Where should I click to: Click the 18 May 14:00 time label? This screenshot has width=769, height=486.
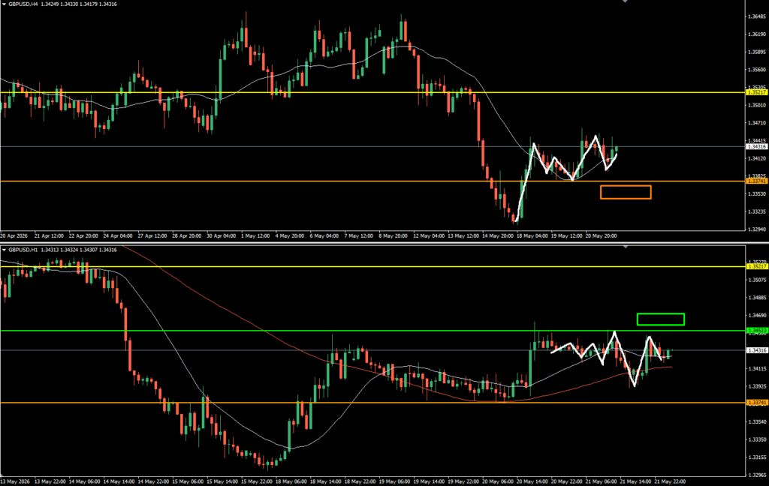click(x=325, y=481)
